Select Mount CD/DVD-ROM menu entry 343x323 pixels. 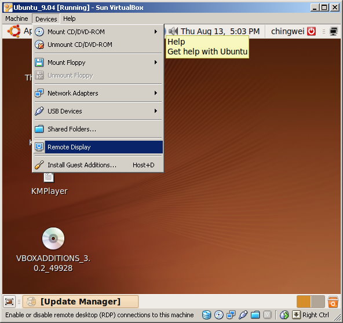[x=98, y=32]
